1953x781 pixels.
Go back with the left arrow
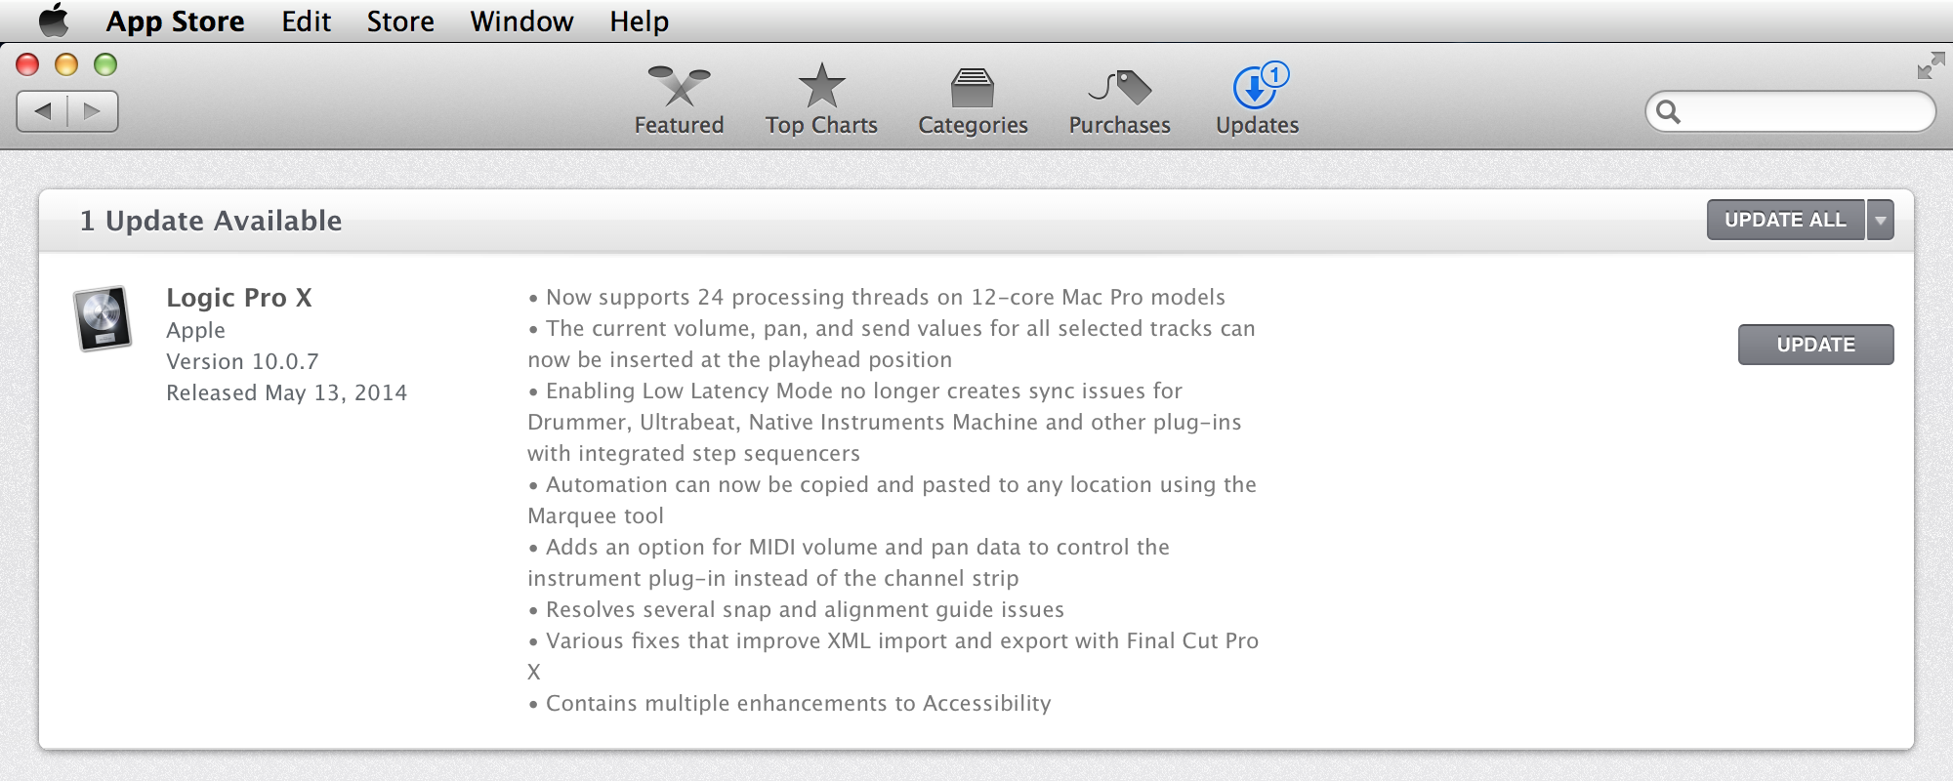pyautogui.click(x=43, y=111)
